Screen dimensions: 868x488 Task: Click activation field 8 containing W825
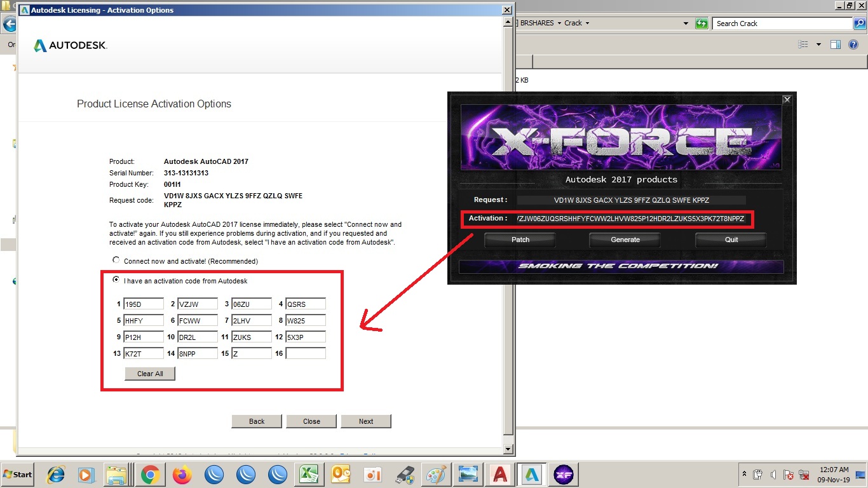pos(306,321)
